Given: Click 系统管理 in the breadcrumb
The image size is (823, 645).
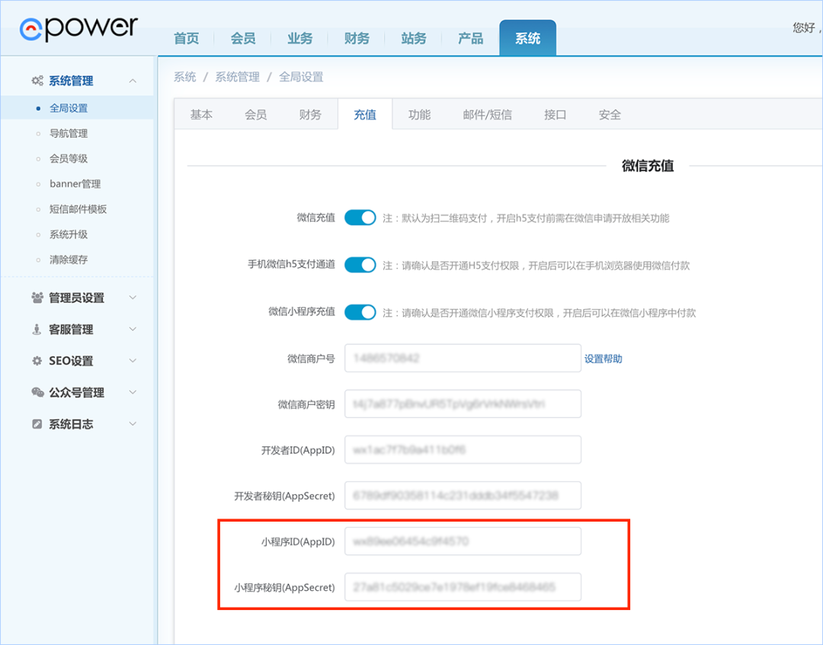Looking at the screenshot, I should click(237, 77).
